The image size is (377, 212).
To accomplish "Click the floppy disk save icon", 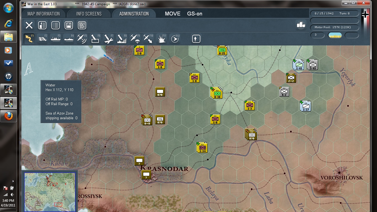I will [x=69, y=25].
